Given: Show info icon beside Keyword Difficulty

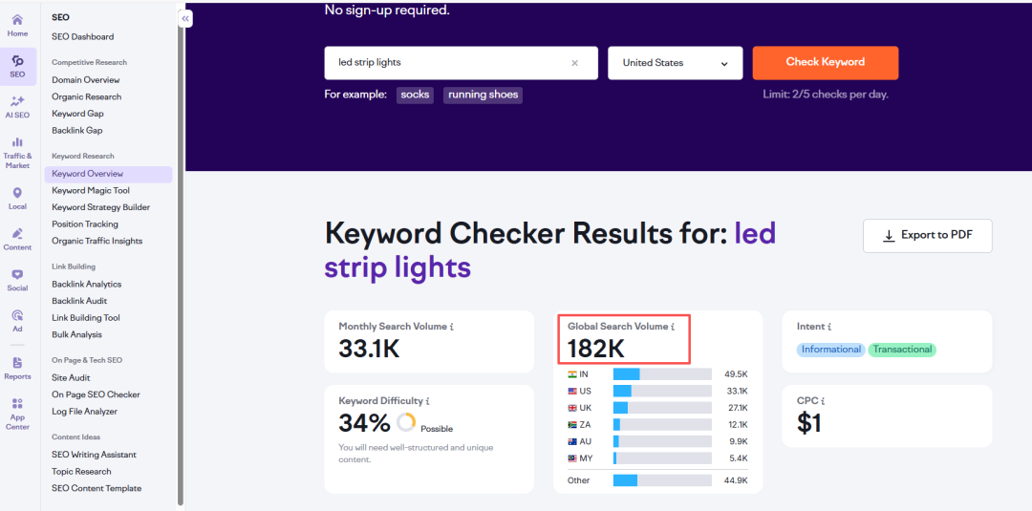Looking at the screenshot, I should 428,400.
